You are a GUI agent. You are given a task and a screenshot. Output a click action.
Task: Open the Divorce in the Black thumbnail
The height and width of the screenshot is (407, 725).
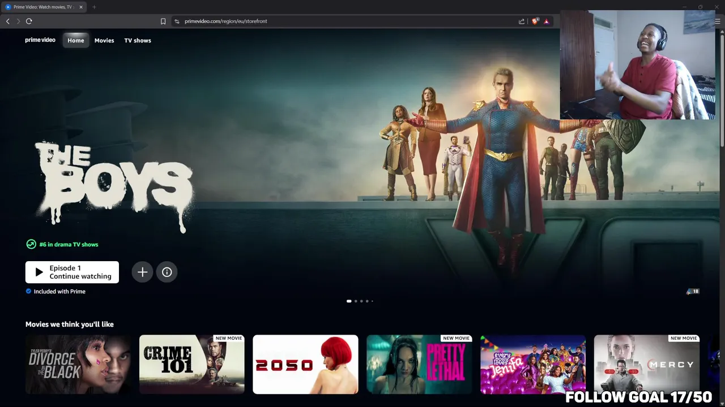(78, 364)
